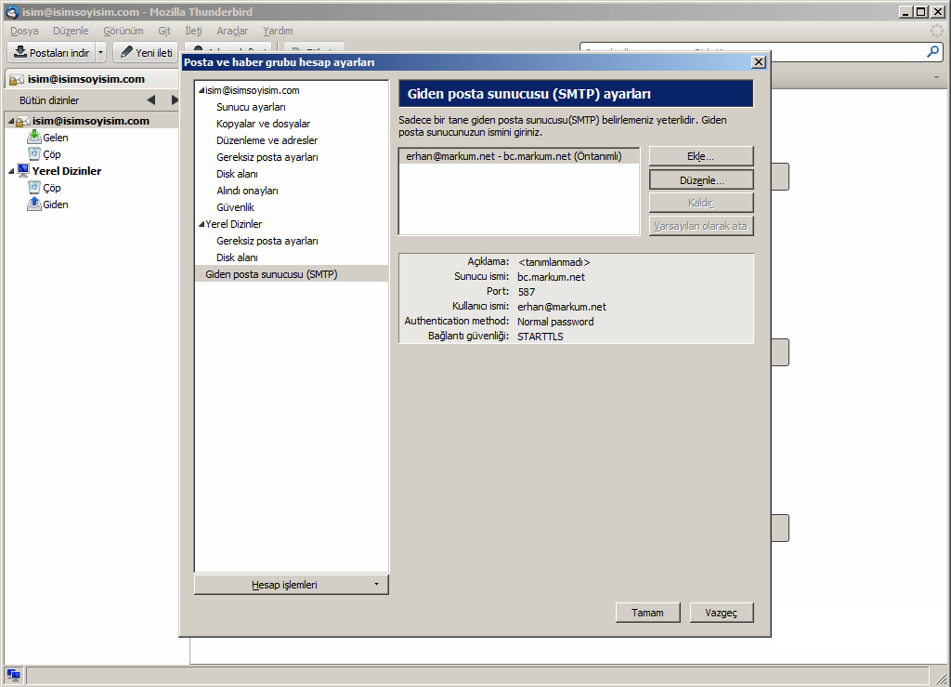Close the account settings dialog

pos(758,62)
